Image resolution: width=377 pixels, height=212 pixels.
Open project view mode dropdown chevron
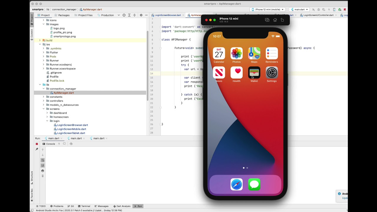tap(119, 15)
